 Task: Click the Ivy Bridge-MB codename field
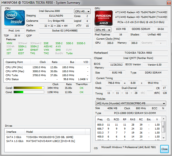point(56,21)
